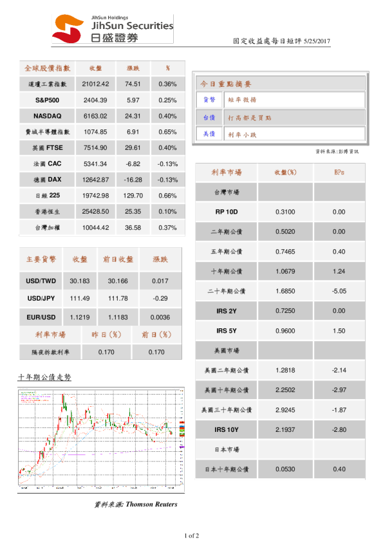This screenshot has width=383, height=542.
Task: Click the 今日重點摘要 heading
Action: [x=226, y=84]
